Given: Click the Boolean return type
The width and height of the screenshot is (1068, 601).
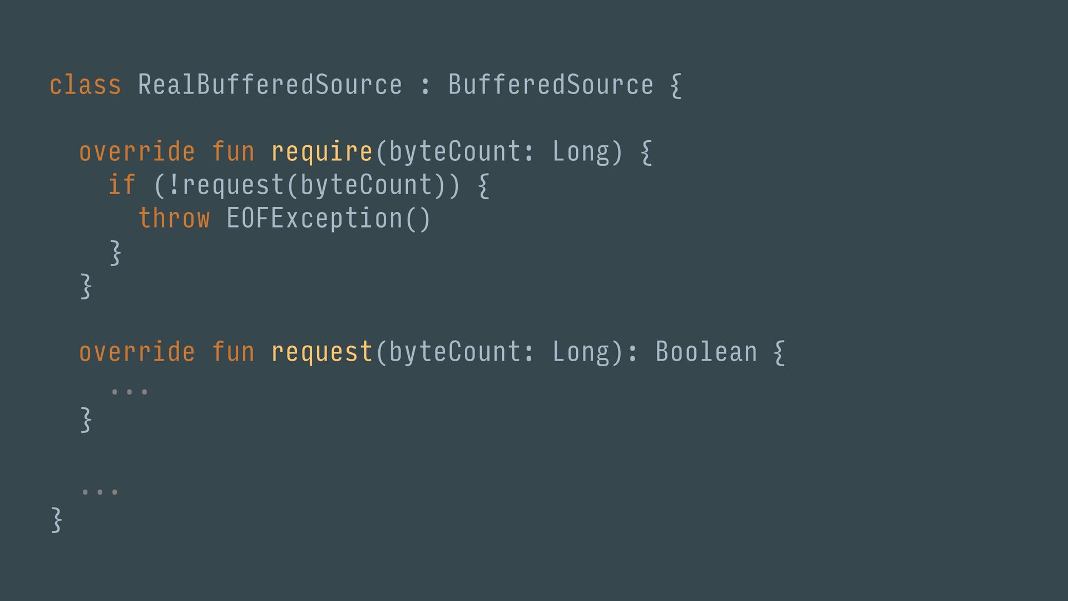Looking at the screenshot, I should click(x=706, y=352).
